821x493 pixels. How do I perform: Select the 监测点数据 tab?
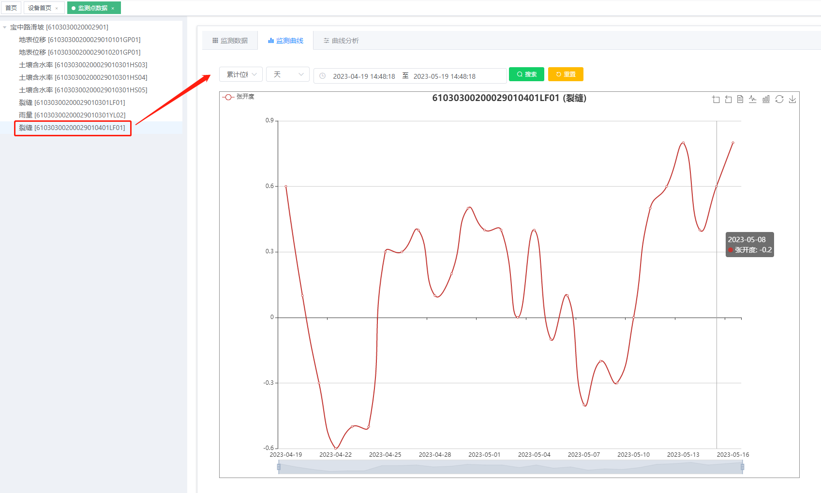pyautogui.click(x=94, y=8)
